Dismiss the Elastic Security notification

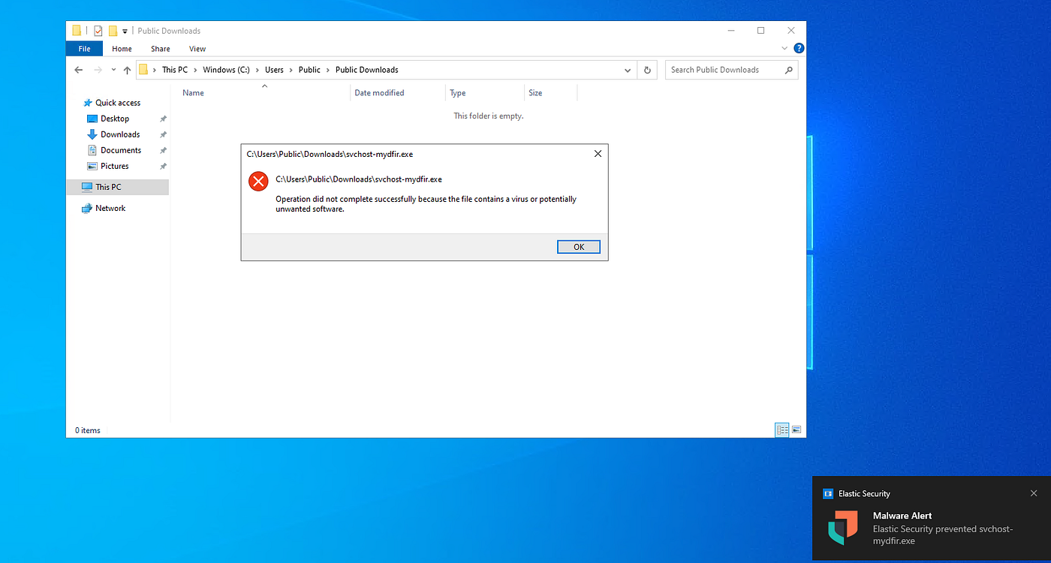(1034, 493)
